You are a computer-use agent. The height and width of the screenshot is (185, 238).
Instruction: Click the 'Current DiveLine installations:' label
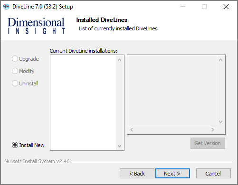coord(84,51)
